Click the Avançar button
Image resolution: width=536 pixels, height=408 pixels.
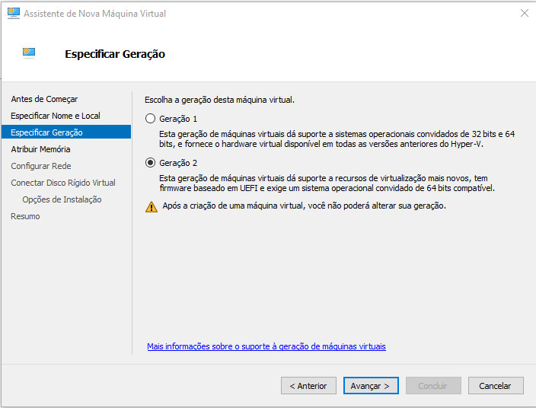(371, 386)
